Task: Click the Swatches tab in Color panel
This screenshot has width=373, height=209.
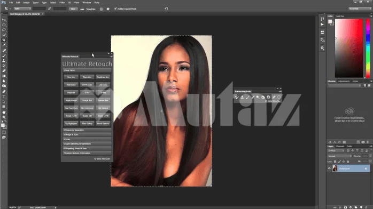Action: click(x=340, y=16)
